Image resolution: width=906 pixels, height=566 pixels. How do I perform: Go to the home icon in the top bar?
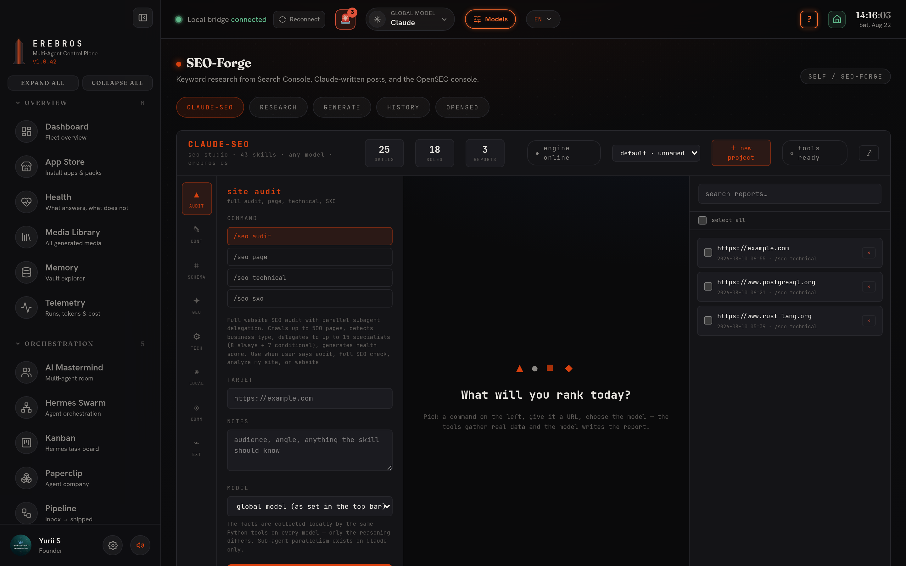[x=837, y=19]
